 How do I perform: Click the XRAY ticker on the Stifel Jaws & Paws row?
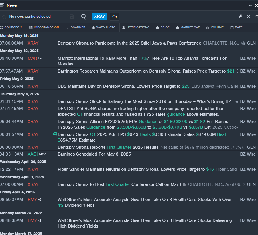[33, 43]
